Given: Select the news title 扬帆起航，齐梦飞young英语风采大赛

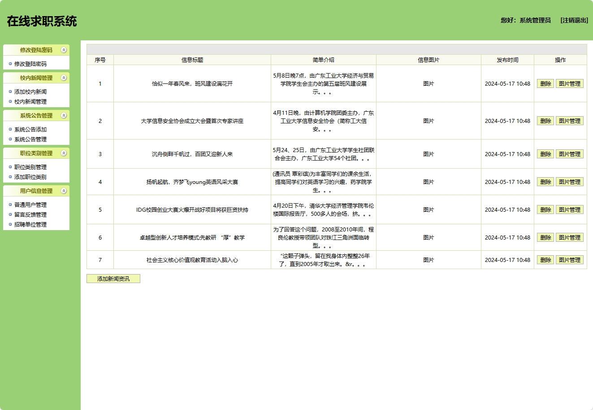Looking at the screenshot, I should pyautogui.click(x=191, y=182).
